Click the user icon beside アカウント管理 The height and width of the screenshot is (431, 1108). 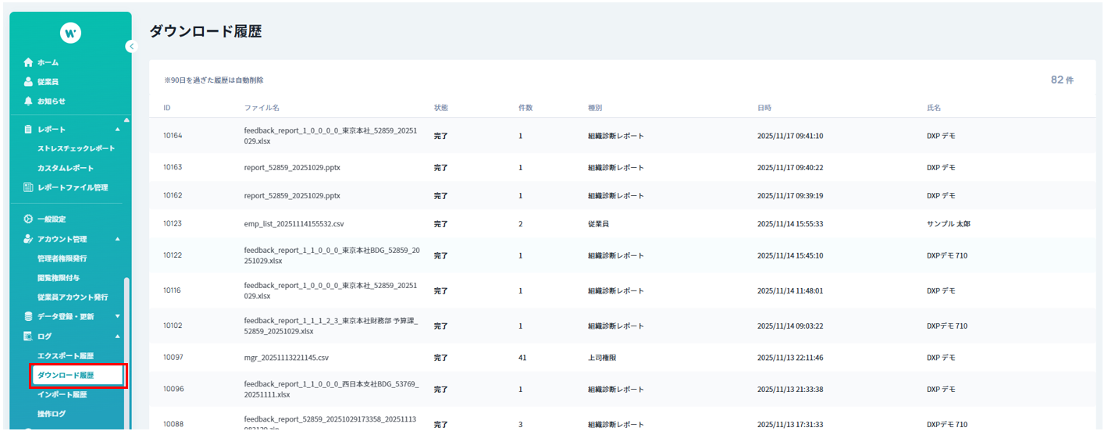[28, 239]
